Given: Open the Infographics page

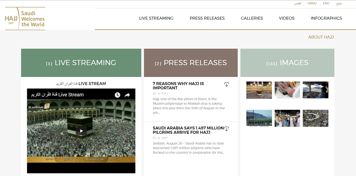Looking at the screenshot, I should (x=326, y=18).
